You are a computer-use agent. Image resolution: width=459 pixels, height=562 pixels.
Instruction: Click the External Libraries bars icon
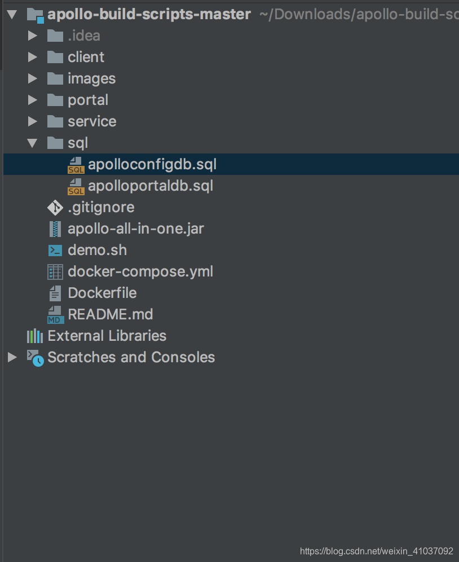[35, 336]
